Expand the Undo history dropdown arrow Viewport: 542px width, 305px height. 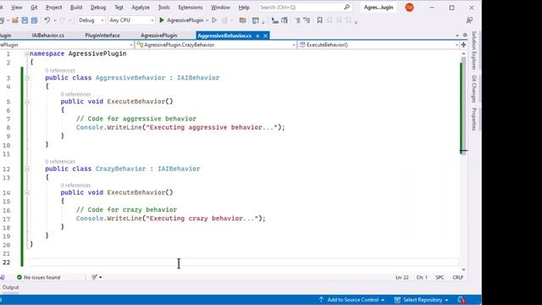click(x=54, y=20)
